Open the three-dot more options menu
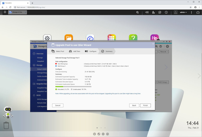Image resolution: width=202 pixels, height=137 pixels. [x=191, y=12]
